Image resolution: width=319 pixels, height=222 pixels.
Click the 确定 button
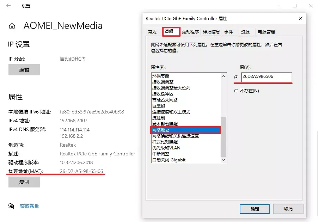[x=255, y=209]
